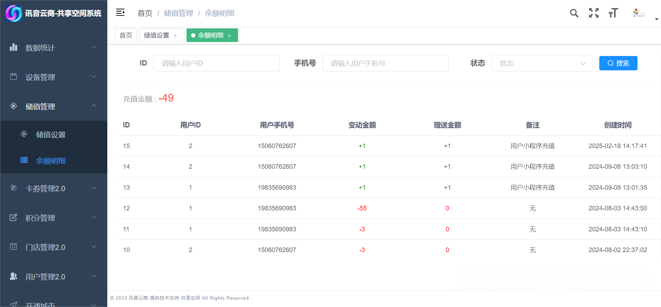
Task: Click the 设备管理 sidebar icon
Action: [13, 77]
